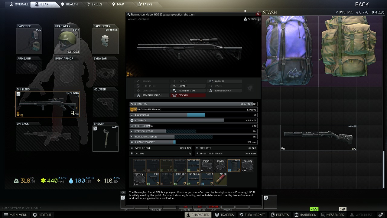Select the MOE RBP buttpad mod
Viewport: 387px width, 218px height.
pyautogui.click(x=180, y=179)
